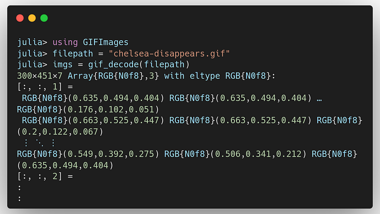380x214 pixels.
Task: Click the horizontal ellipsis after first row
Action: (x=319, y=99)
